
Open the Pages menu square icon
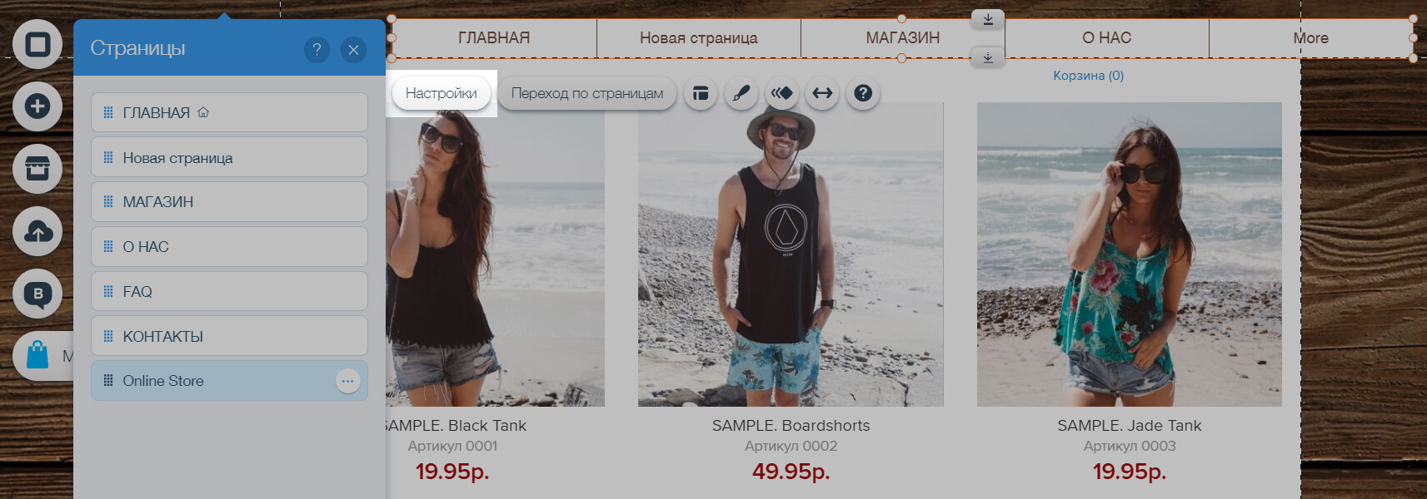[x=37, y=44]
